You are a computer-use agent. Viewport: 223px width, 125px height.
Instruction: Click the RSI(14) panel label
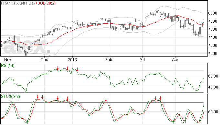8,66
